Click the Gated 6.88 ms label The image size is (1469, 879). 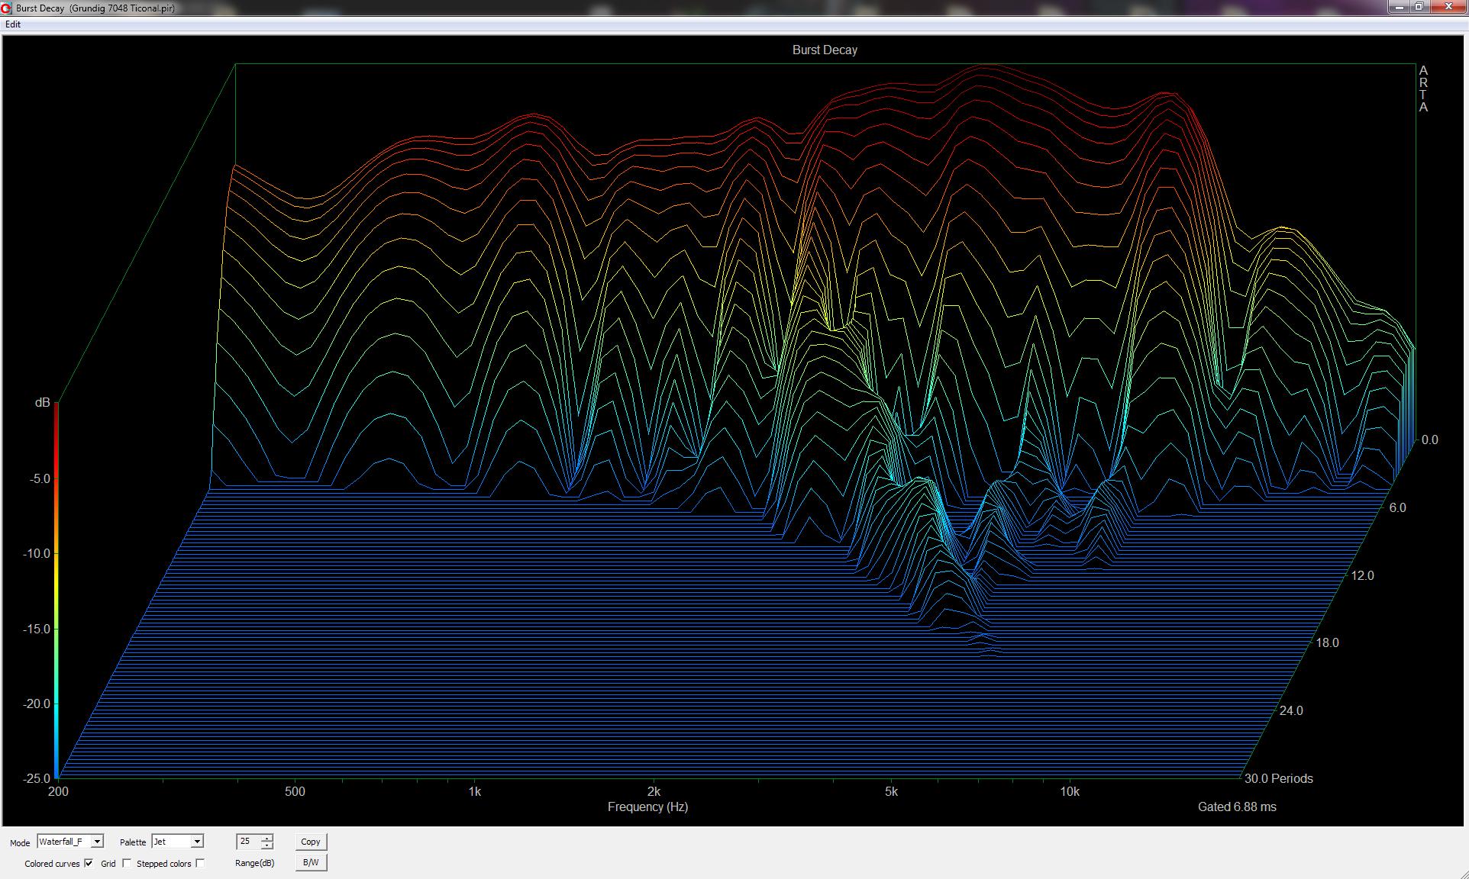(1237, 807)
